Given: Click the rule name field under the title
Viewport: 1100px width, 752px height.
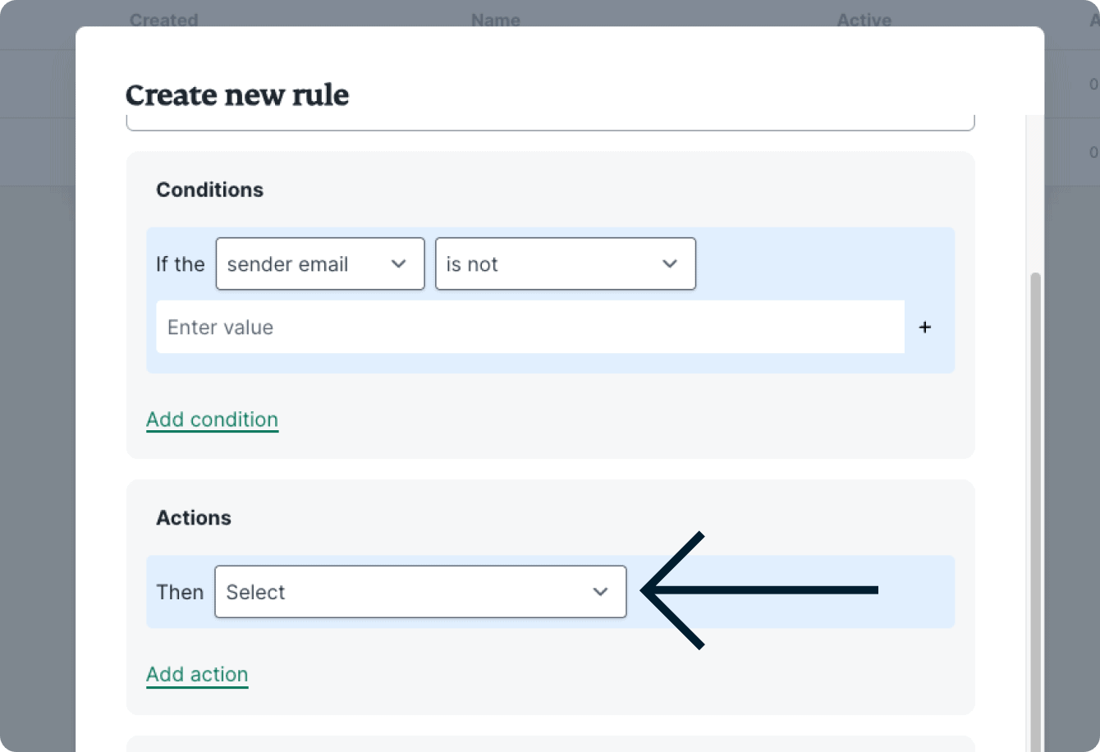Looking at the screenshot, I should (550, 124).
